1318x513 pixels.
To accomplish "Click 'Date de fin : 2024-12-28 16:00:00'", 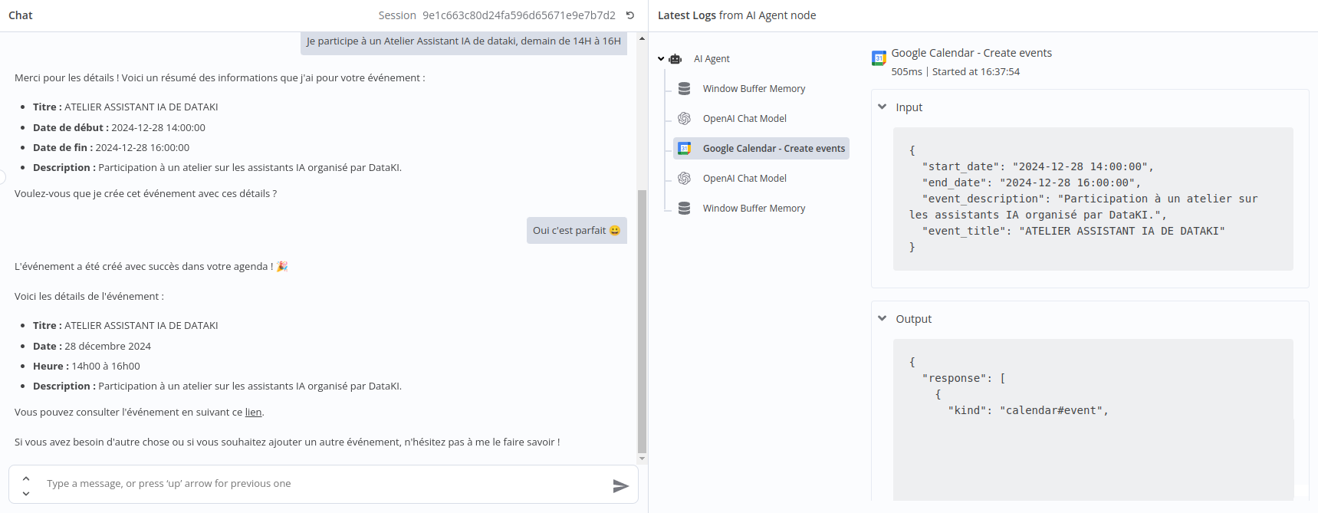I will click(111, 148).
